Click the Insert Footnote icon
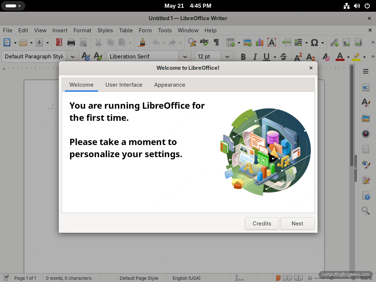376x282 pixels. click(346, 43)
